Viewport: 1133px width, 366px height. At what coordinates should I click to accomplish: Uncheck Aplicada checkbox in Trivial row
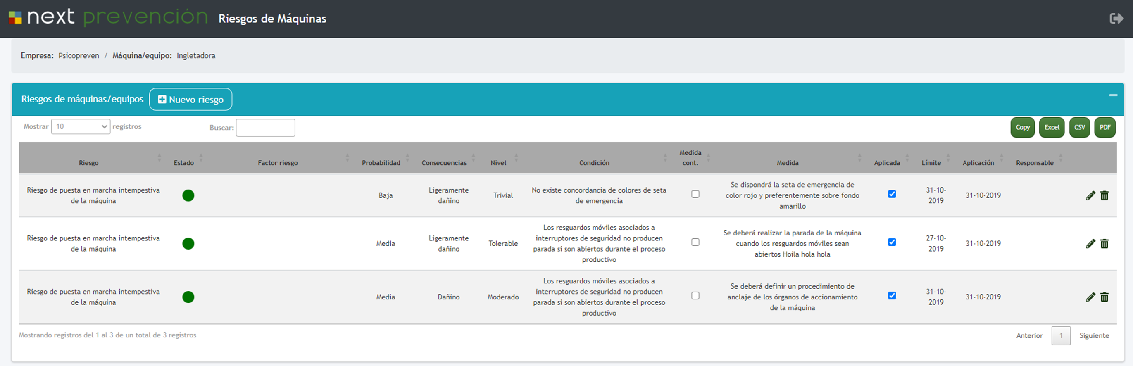pos(892,194)
